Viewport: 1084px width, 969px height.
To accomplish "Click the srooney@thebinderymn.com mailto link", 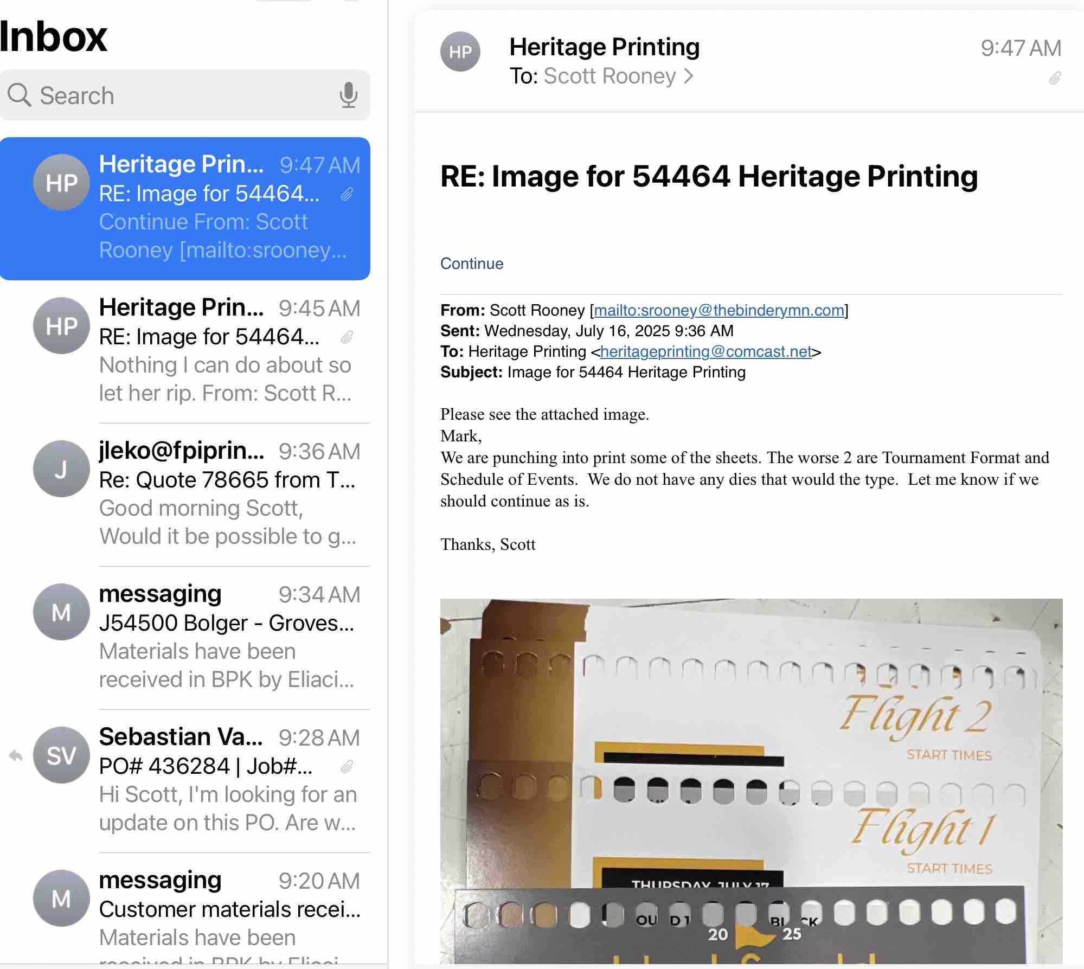I will 719,310.
